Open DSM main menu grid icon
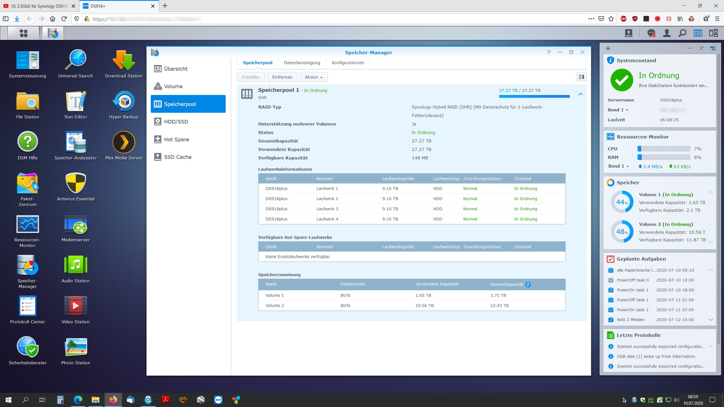The width and height of the screenshot is (724, 407). (23, 33)
